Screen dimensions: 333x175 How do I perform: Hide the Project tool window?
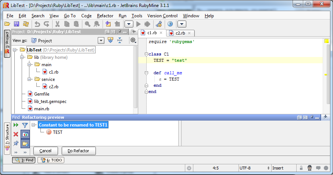tap(125, 32)
